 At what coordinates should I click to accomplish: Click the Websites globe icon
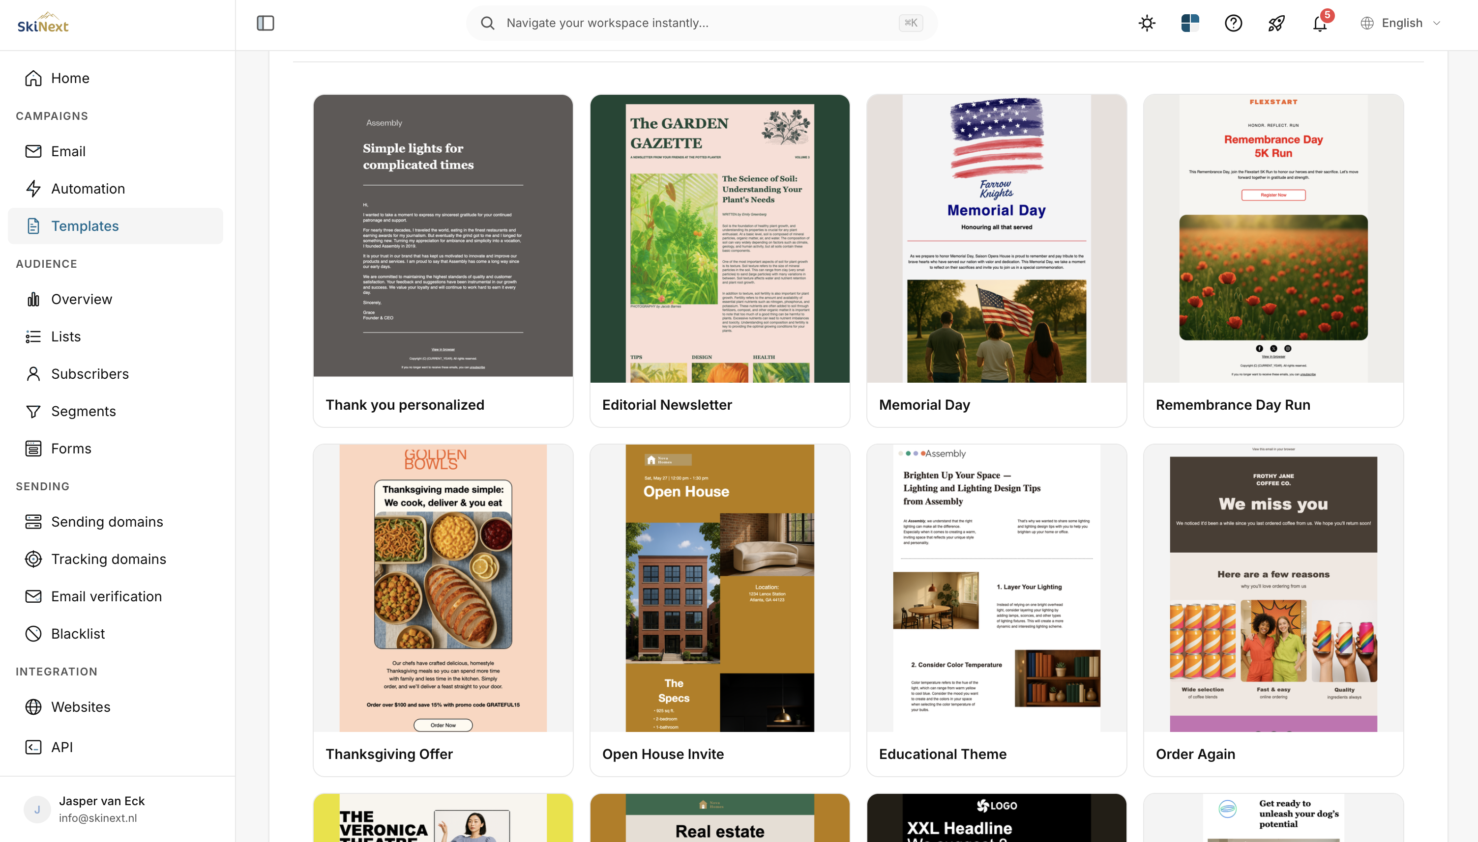[33, 707]
